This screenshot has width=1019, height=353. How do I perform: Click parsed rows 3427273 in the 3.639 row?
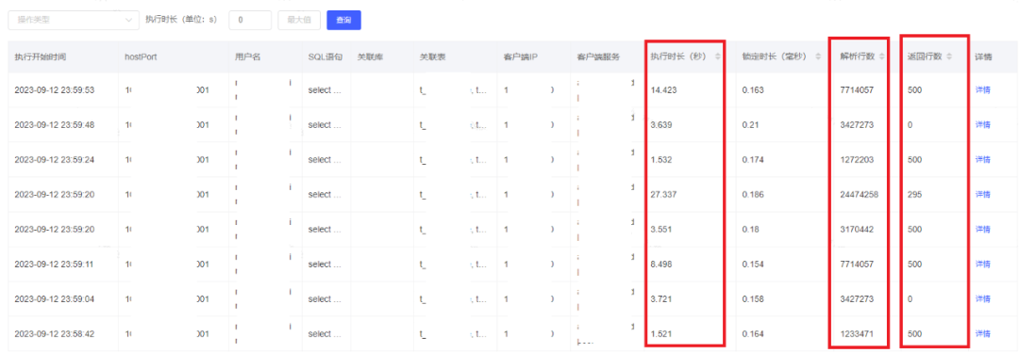[x=857, y=124]
